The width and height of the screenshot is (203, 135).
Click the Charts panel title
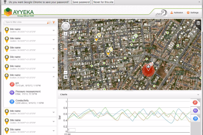64,94
